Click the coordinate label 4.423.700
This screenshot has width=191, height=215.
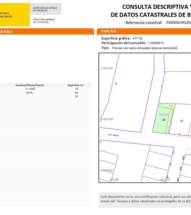pos(107,119)
